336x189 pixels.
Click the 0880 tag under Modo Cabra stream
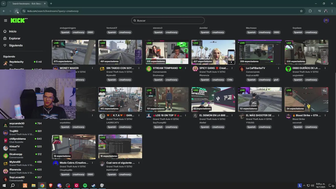pyautogui.click(x=90, y=175)
